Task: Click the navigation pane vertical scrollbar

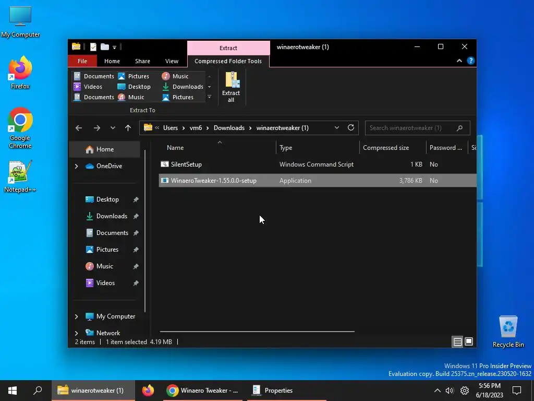Action: tap(145, 231)
